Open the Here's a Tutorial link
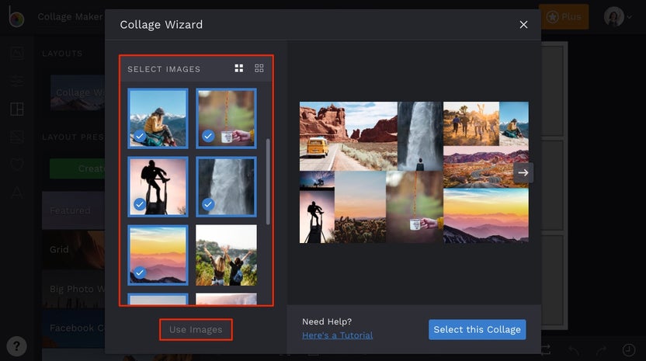Screen dimensions: 646x361 [337, 335]
